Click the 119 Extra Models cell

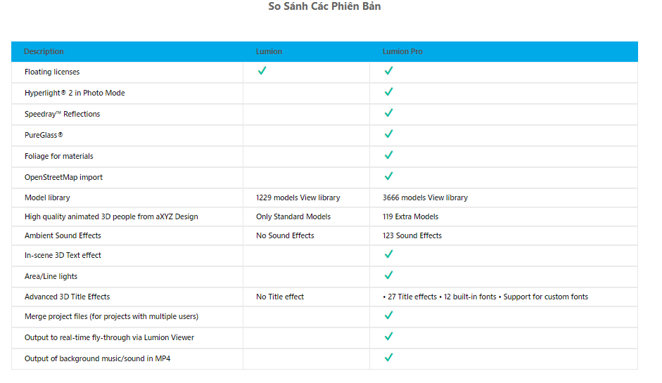[410, 217]
